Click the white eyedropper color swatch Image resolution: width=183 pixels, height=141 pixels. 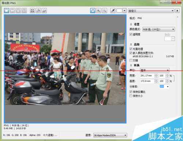pos(119,11)
